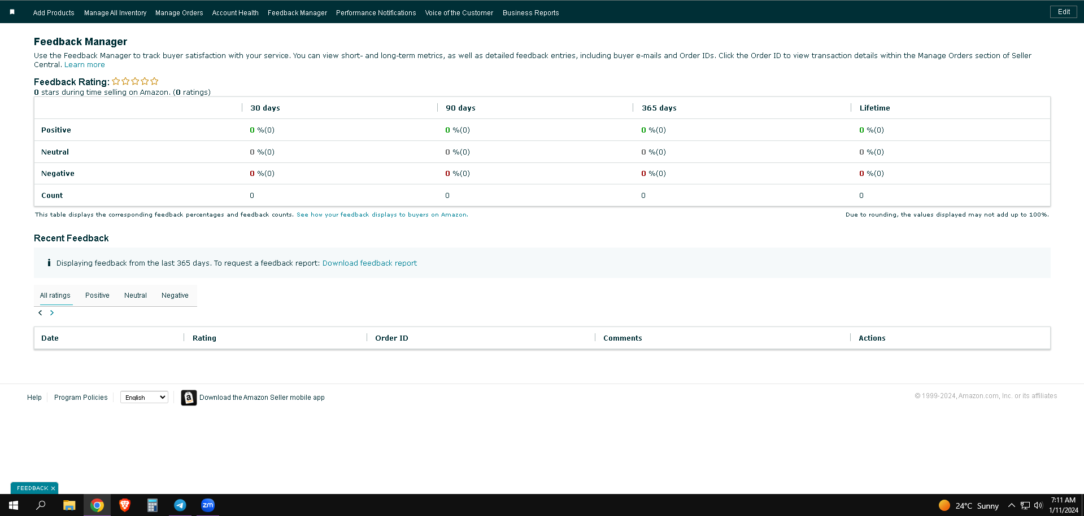
Task: Click the Date column header
Action: [50, 338]
